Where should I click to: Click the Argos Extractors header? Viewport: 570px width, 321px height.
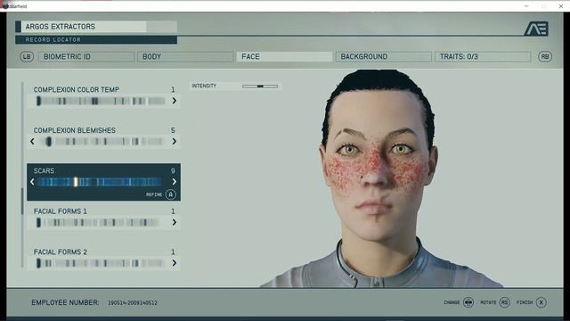[x=61, y=27]
